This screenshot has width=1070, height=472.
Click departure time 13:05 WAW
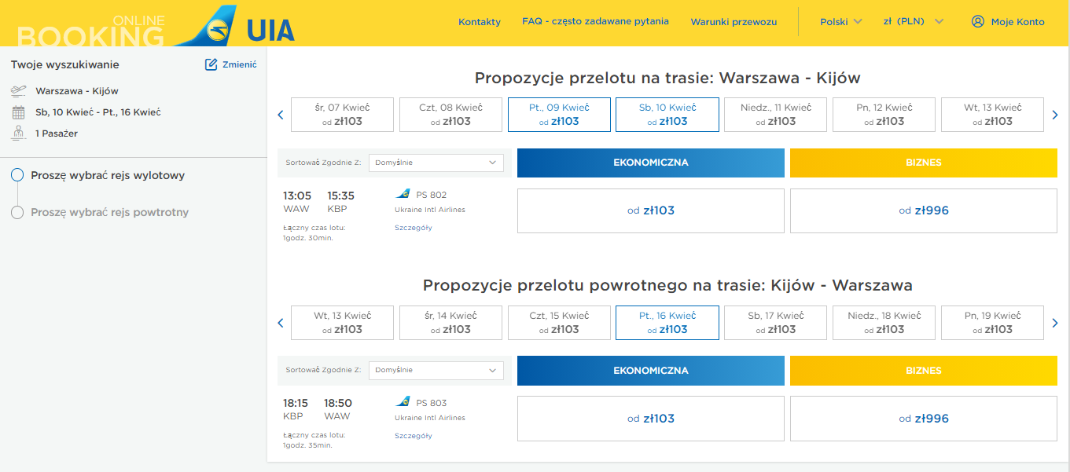[297, 202]
